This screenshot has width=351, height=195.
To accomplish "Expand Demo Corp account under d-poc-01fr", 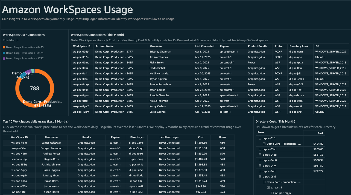I will tap(264, 144).
